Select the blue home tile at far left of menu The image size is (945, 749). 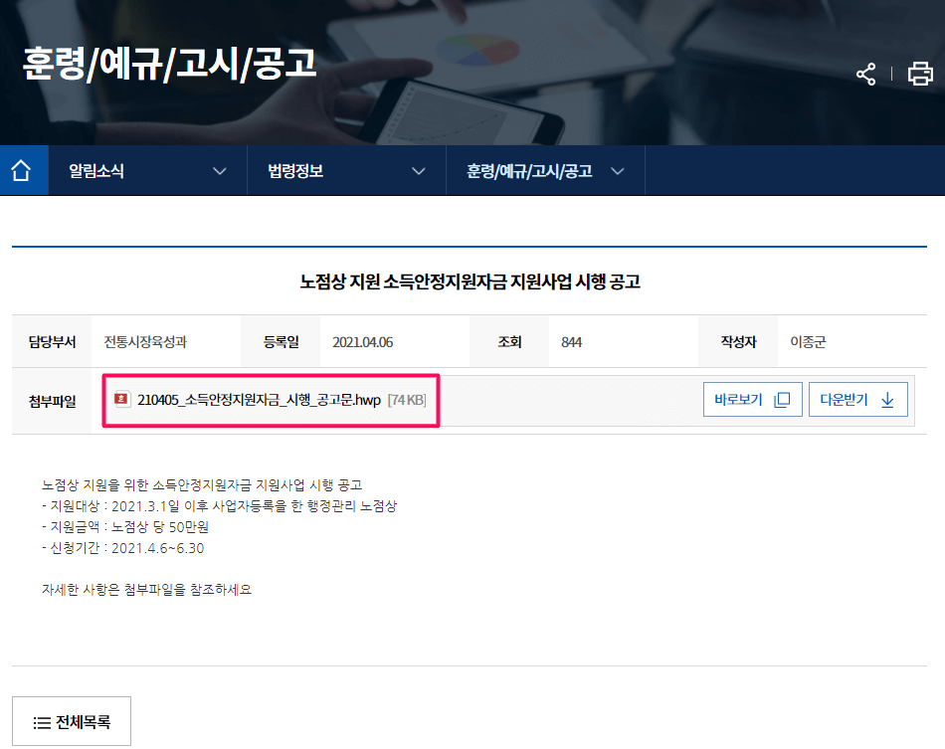coord(23,169)
